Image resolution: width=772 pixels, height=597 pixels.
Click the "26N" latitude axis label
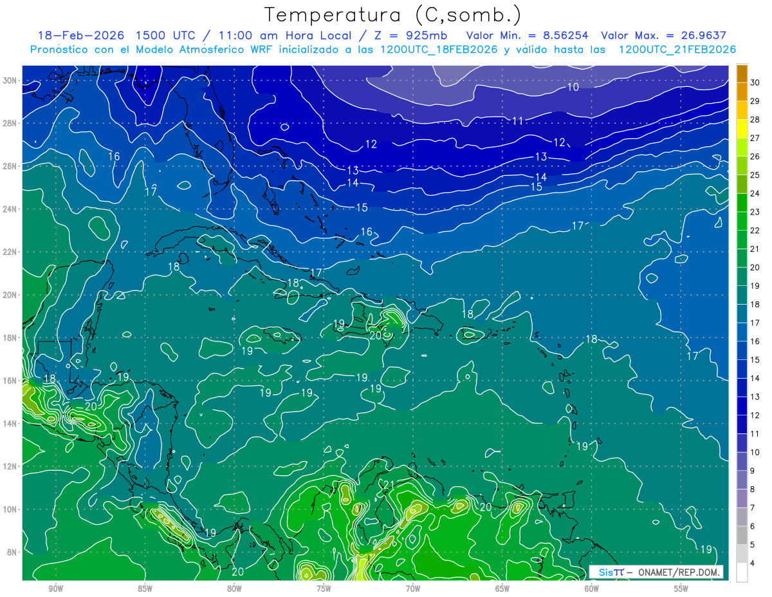point(11,166)
